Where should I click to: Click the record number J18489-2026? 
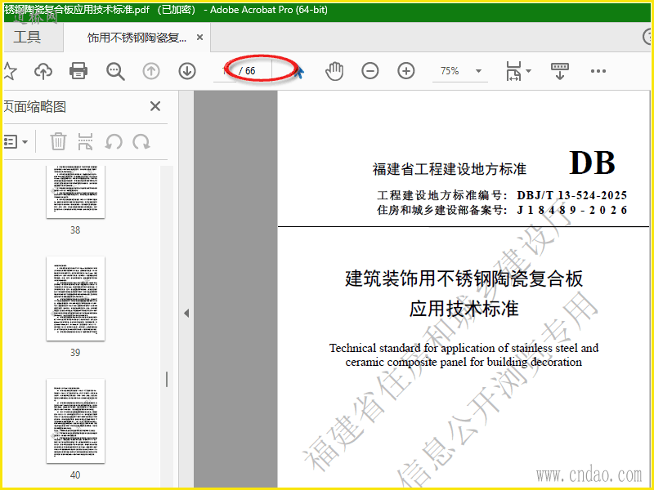click(x=571, y=210)
